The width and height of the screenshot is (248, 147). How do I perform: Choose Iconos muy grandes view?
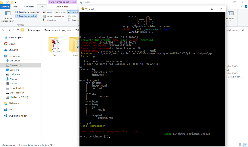(55, 12)
